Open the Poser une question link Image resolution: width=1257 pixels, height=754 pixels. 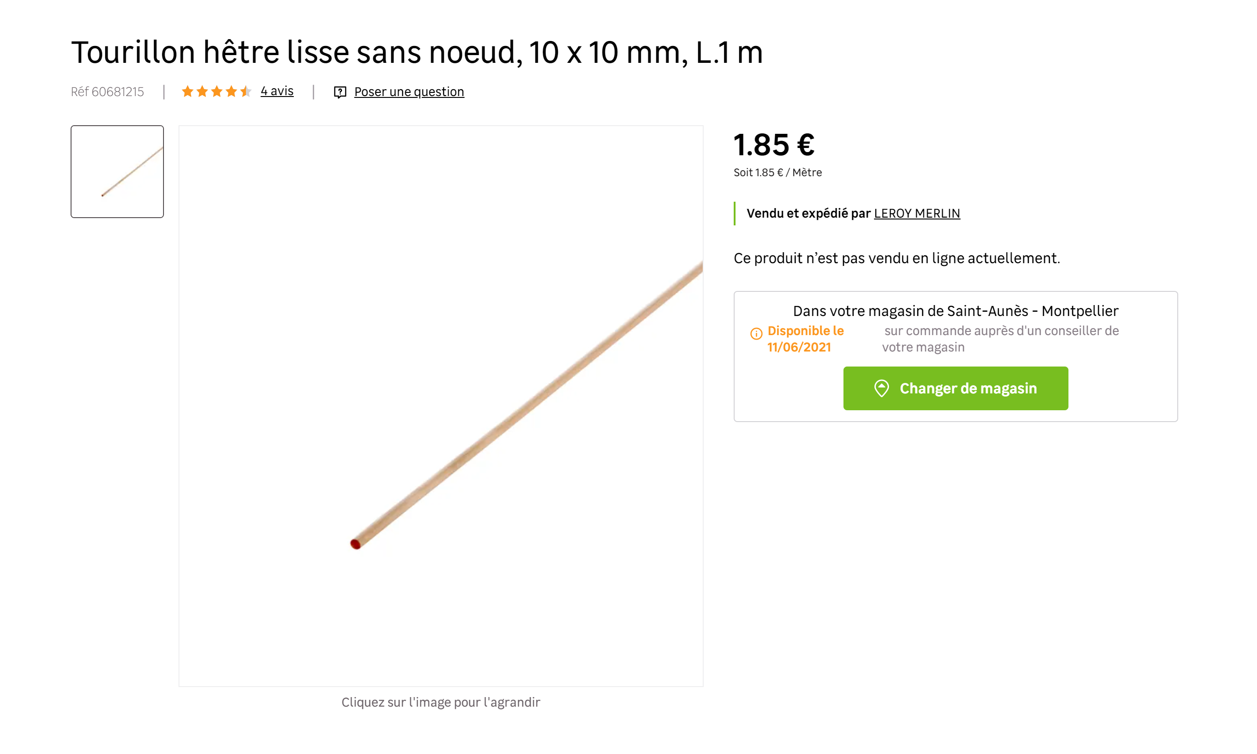(409, 92)
